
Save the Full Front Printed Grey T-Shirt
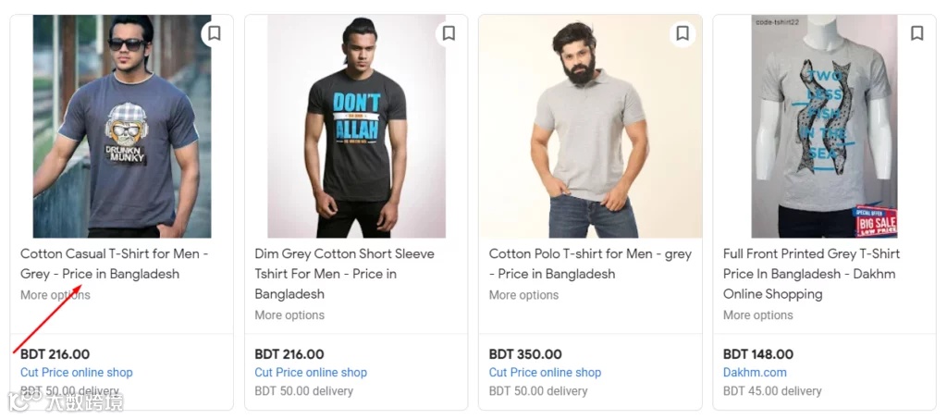tap(916, 33)
